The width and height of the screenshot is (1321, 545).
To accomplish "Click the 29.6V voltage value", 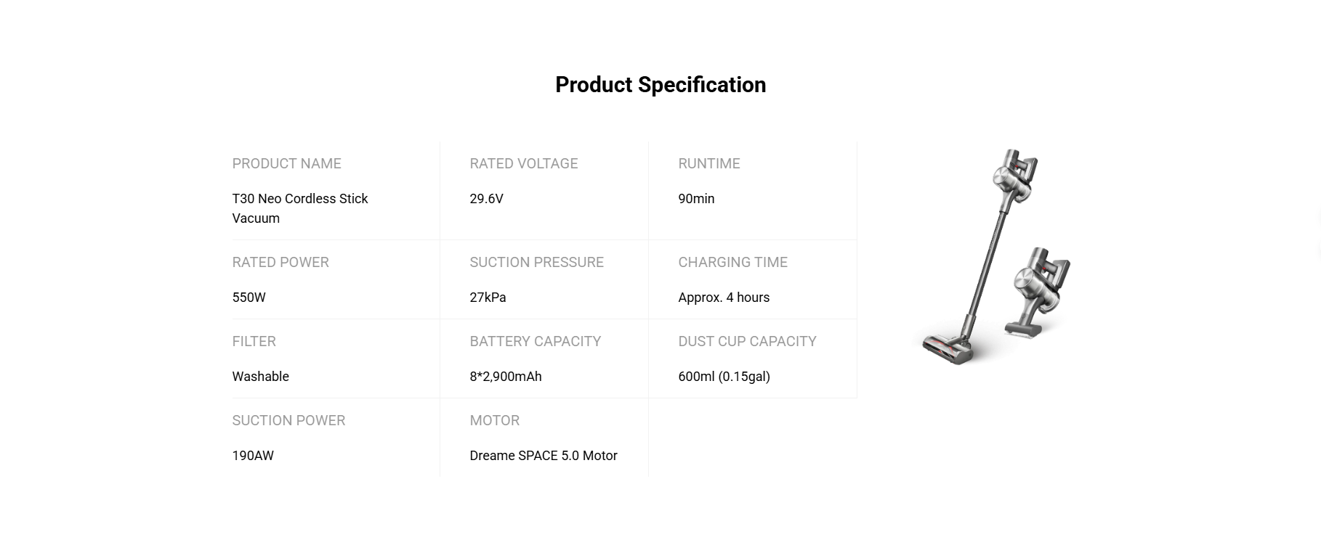I will (x=486, y=199).
